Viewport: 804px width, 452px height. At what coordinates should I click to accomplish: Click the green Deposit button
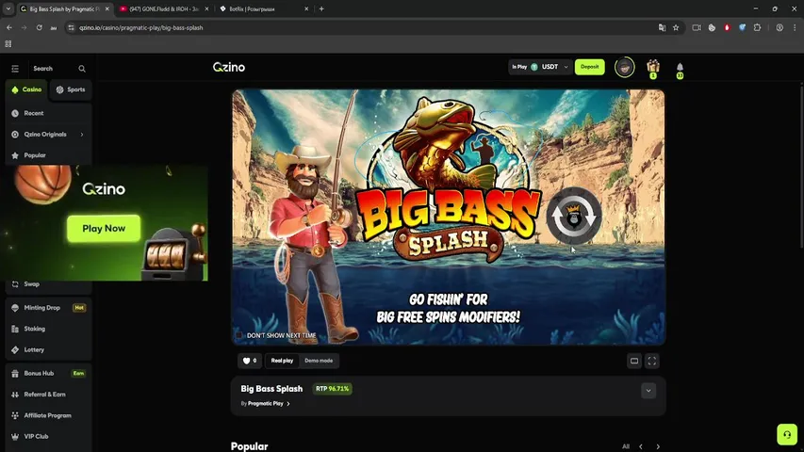tap(590, 67)
